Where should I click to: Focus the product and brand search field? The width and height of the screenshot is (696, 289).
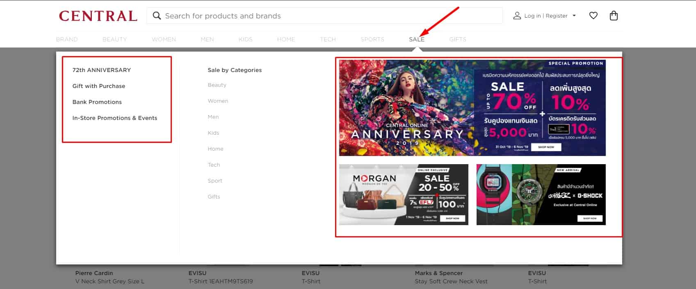(324, 16)
